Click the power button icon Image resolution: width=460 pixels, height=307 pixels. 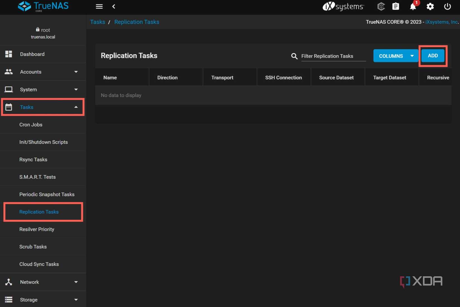tap(447, 6)
